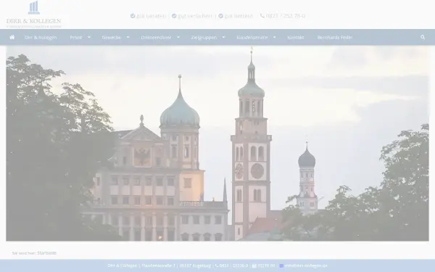Click checkmark icon beside 'gut versichert'
The image size is (435, 272).
coord(174,16)
